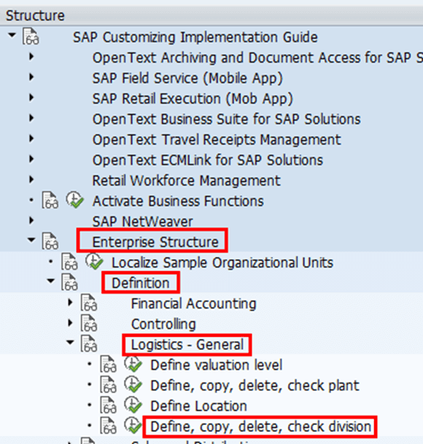This screenshot has height=444, width=423.
Task: Execute Define, copy, delete, check division activity
Action: pyautogui.click(x=133, y=426)
